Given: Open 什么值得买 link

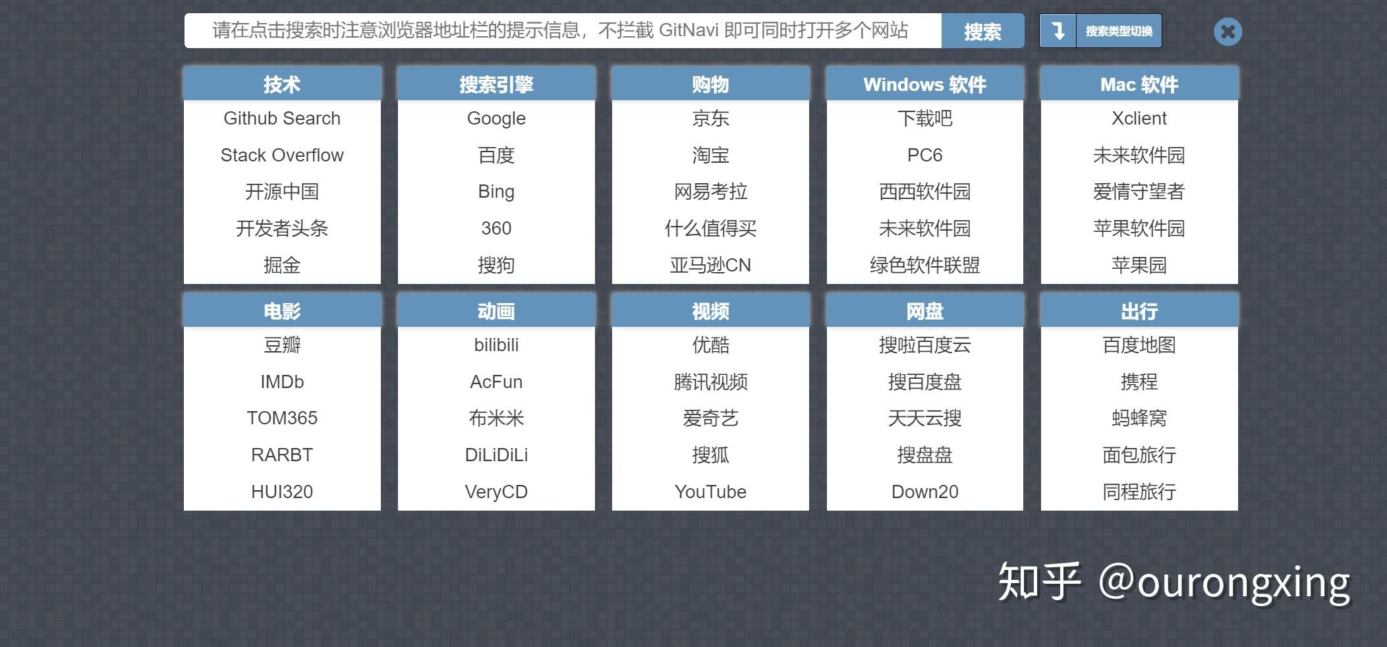Looking at the screenshot, I should 710,229.
